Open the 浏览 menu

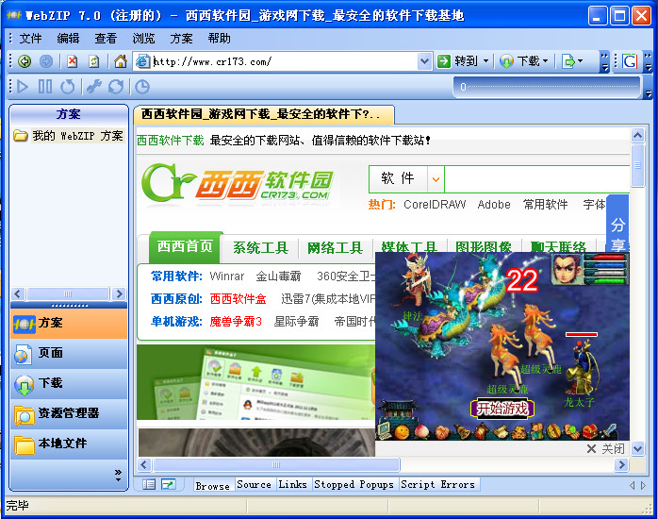click(143, 39)
